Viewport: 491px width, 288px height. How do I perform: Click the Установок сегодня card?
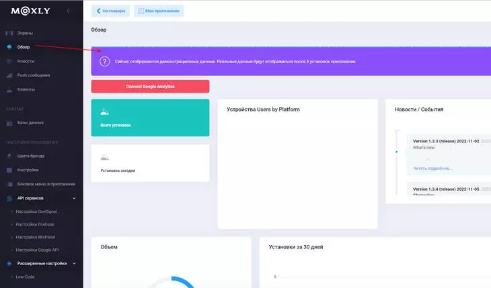150,163
